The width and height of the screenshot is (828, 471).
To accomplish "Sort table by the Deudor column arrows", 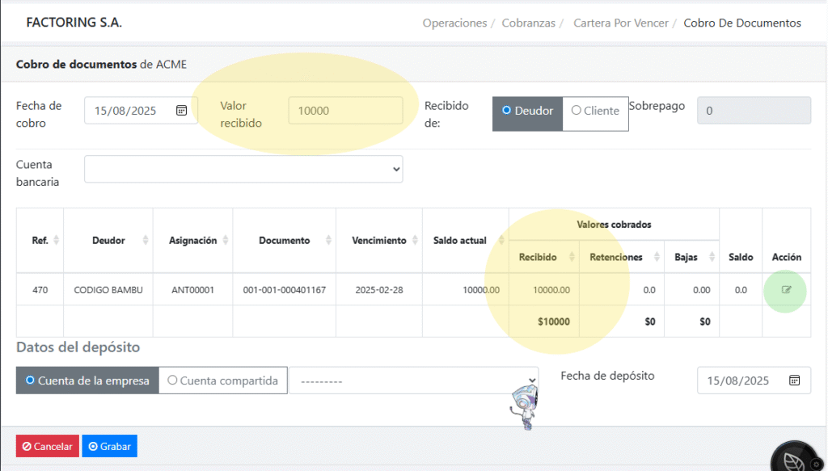I will pyautogui.click(x=145, y=241).
